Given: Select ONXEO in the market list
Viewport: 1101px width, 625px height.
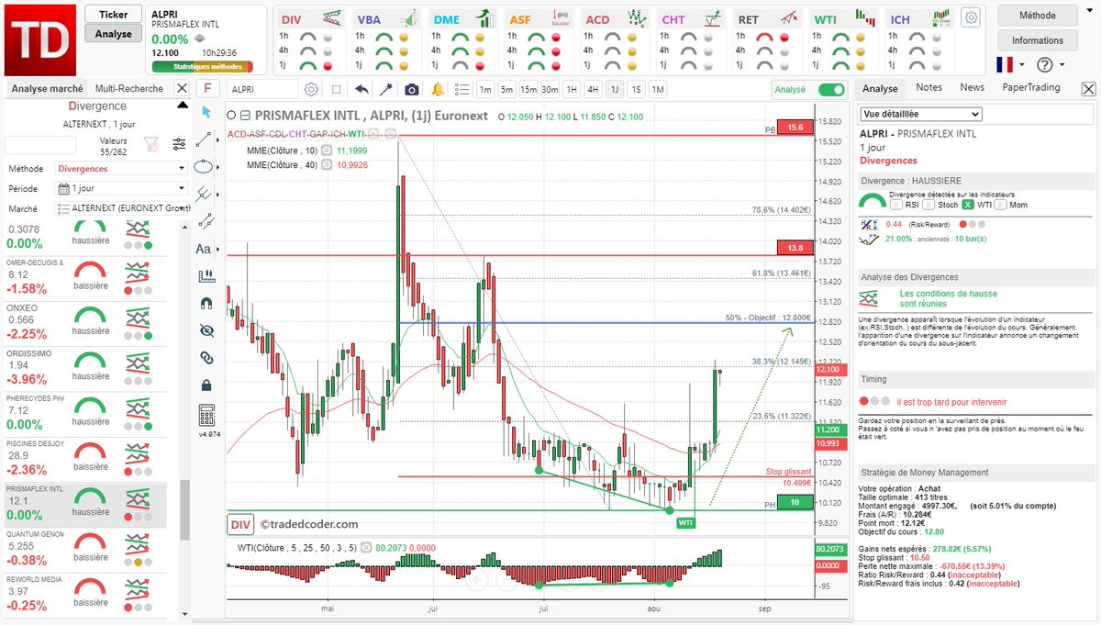Looking at the screenshot, I should (83, 323).
